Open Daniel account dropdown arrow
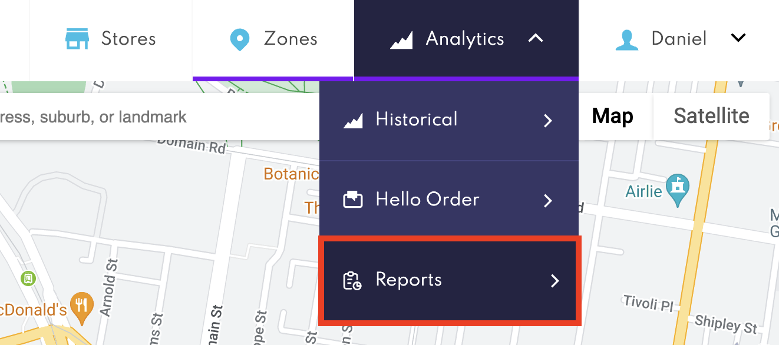This screenshot has height=345, width=779. (738, 38)
